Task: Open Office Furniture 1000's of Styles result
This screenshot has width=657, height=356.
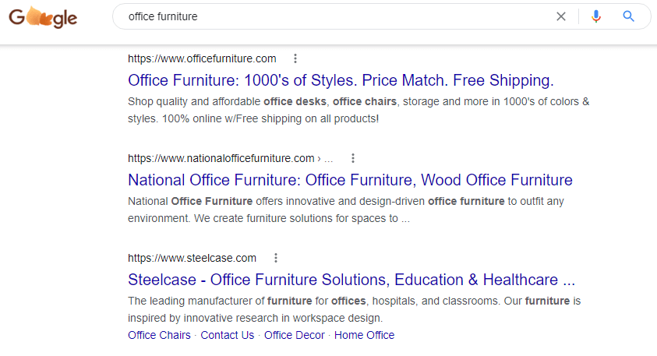Action: (x=341, y=80)
